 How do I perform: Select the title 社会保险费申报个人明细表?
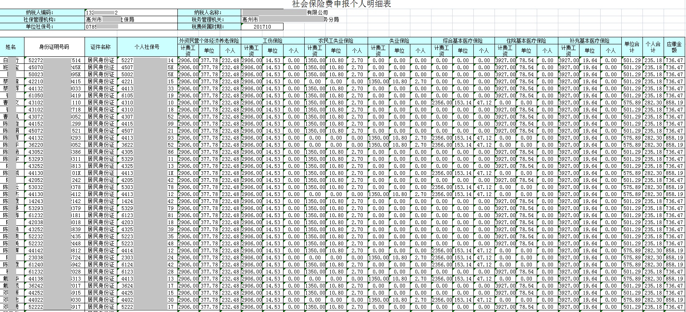342,4
